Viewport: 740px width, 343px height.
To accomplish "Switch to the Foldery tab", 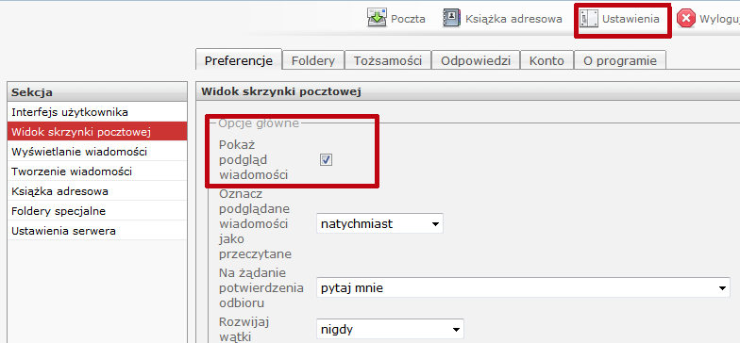I will tap(313, 60).
